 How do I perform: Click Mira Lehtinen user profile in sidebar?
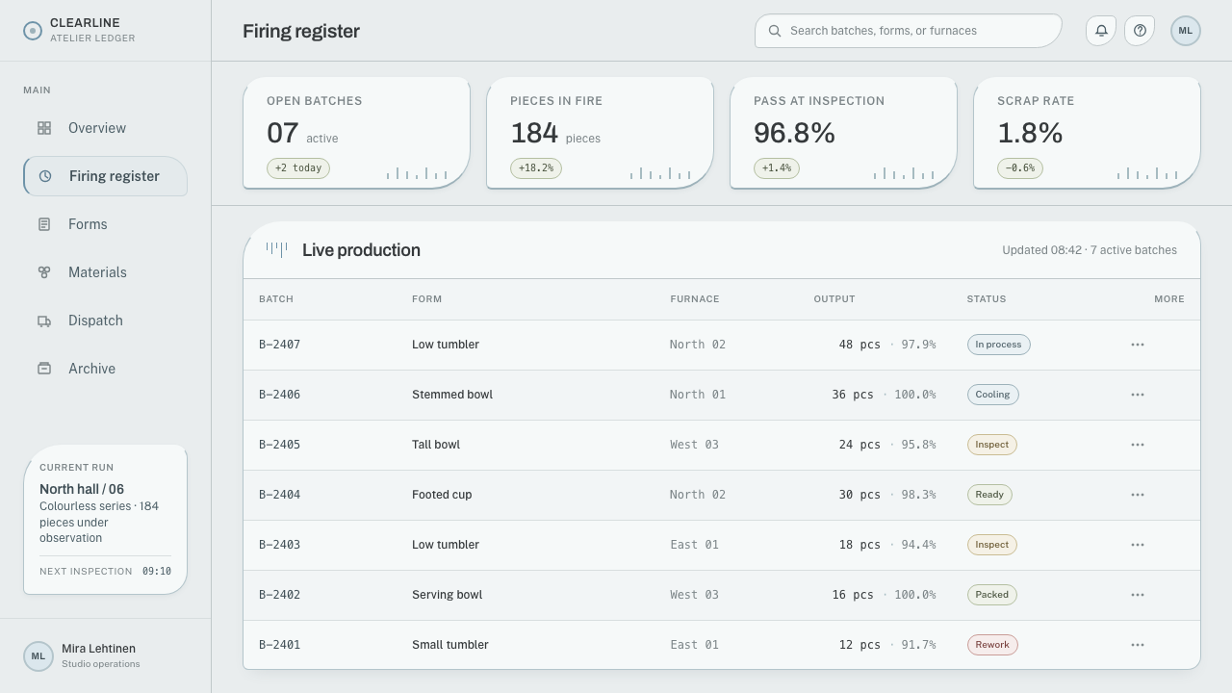(105, 656)
